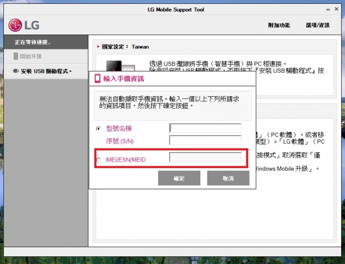Click the Taiwan country setting text
The height and width of the screenshot is (264, 345).
tap(140, 47)
